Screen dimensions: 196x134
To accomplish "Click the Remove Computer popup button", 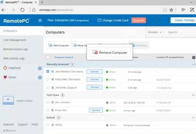I will click(x=110, y=52).
